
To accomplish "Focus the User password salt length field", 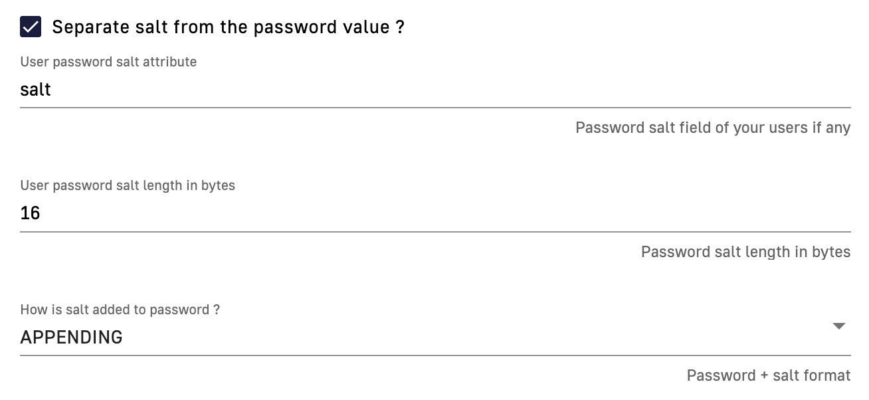I will tap(435, 213).
